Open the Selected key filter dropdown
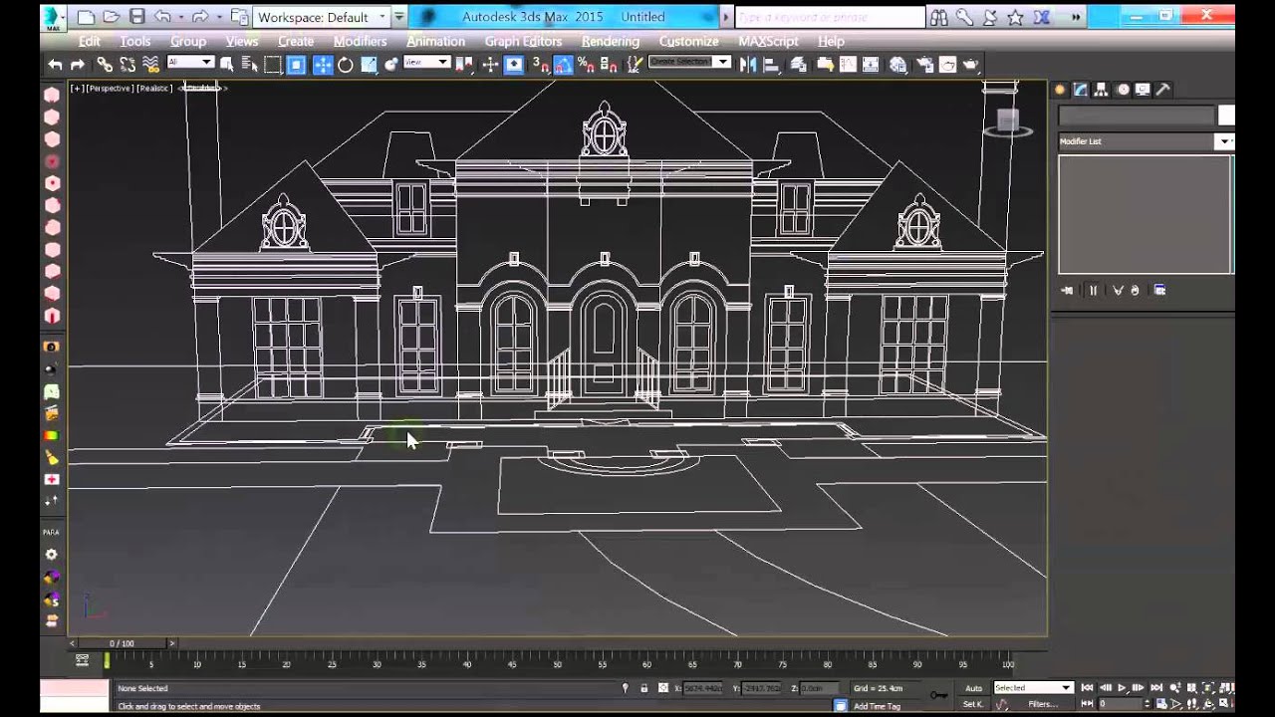 [x=1033, y=687]
